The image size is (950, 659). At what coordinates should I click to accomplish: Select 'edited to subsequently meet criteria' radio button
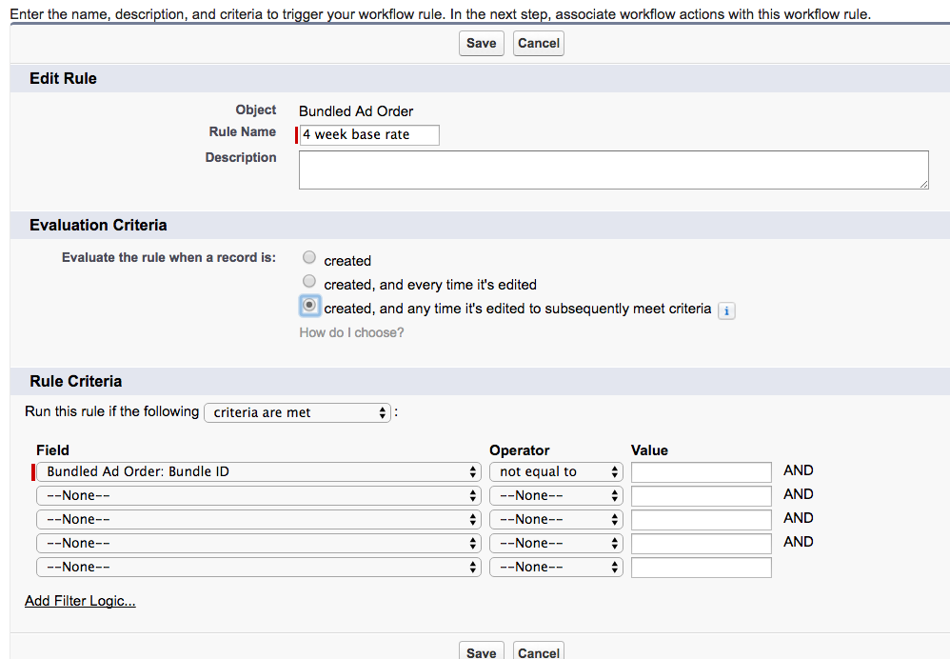309,306
